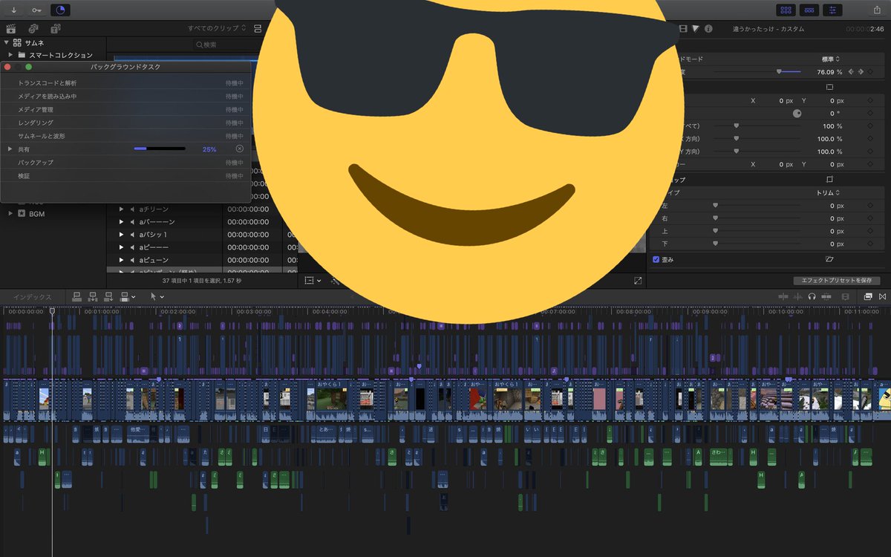Expand the aバーーーン clip row

point(122,222)
